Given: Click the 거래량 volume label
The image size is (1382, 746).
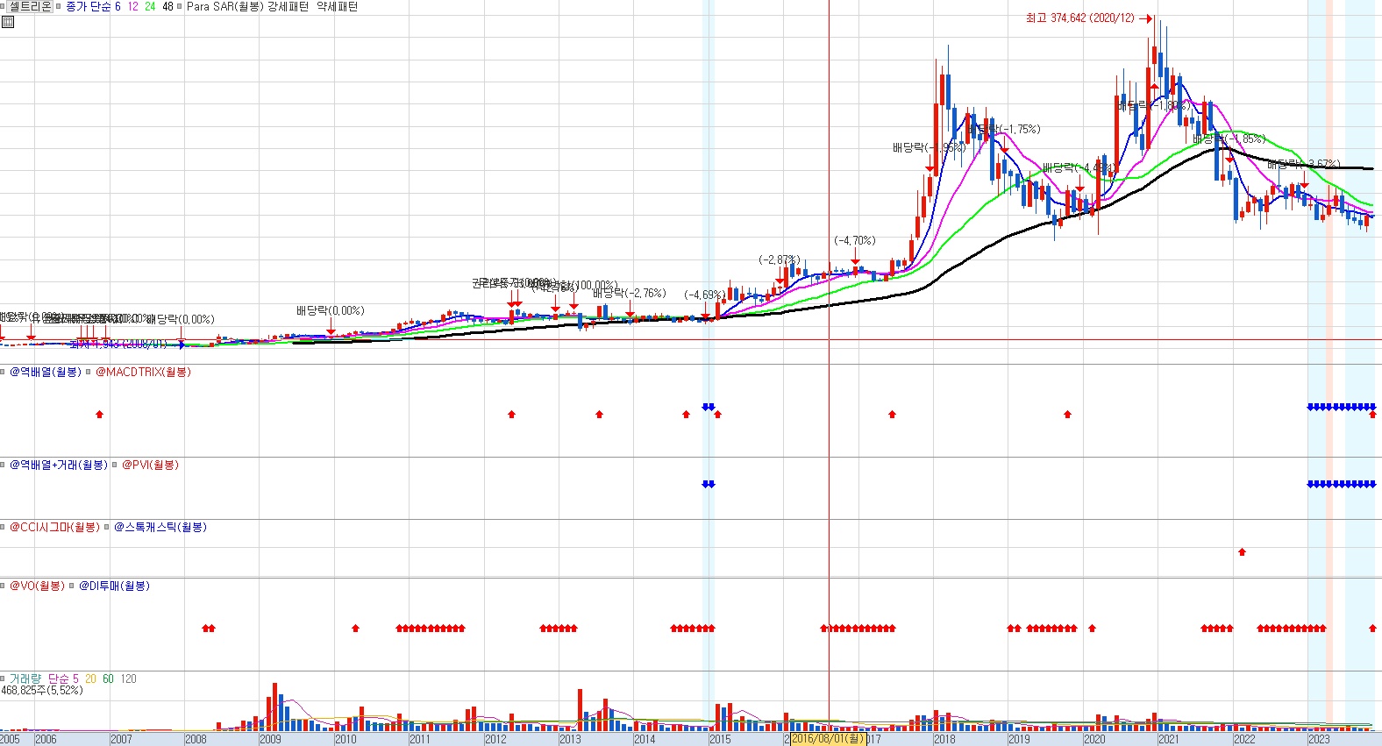Looking at the screenshot, I should pyautogui.click(x=25, y=679).
